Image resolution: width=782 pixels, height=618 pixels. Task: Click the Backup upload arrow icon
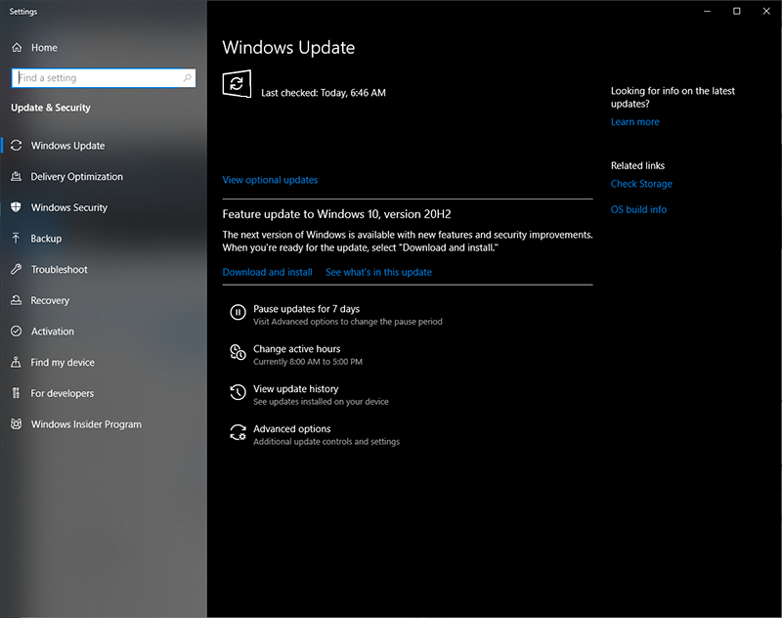pyautogui.click(x=17, y=238)
